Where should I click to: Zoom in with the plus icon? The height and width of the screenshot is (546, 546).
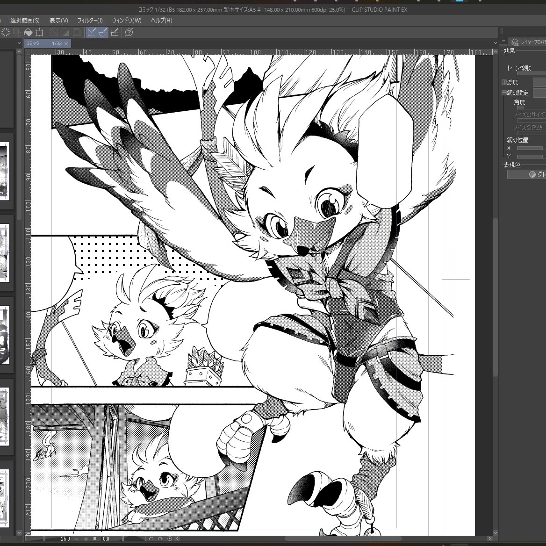[x=86, y=539]
